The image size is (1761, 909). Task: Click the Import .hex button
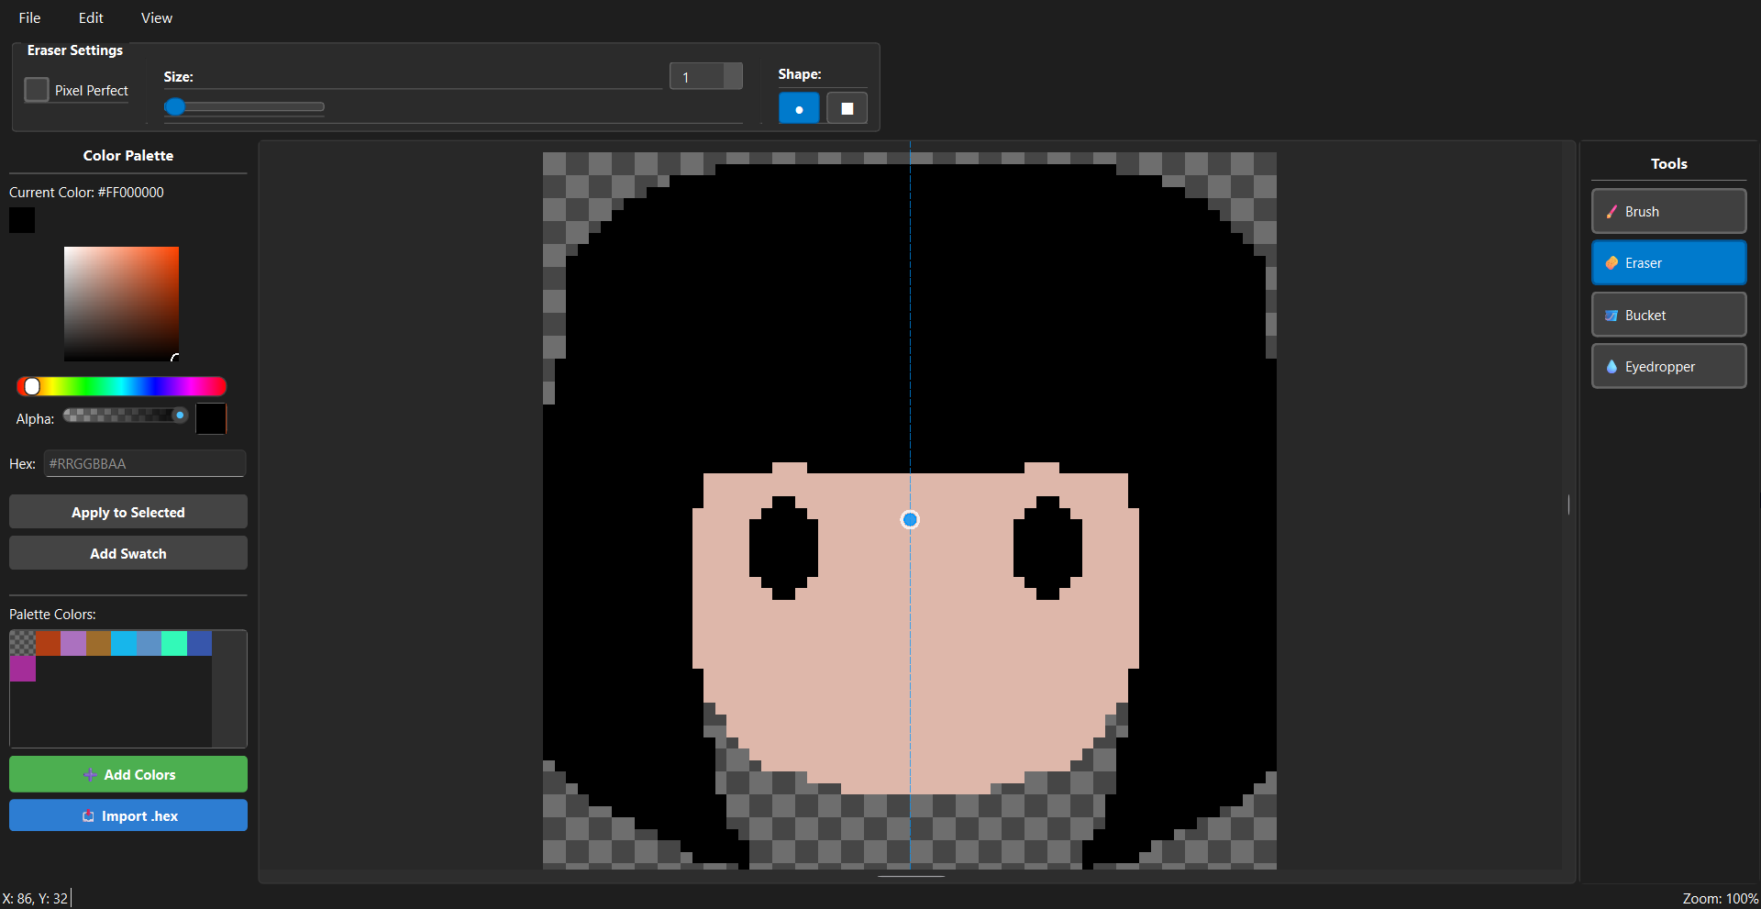(x=128, y=815)
